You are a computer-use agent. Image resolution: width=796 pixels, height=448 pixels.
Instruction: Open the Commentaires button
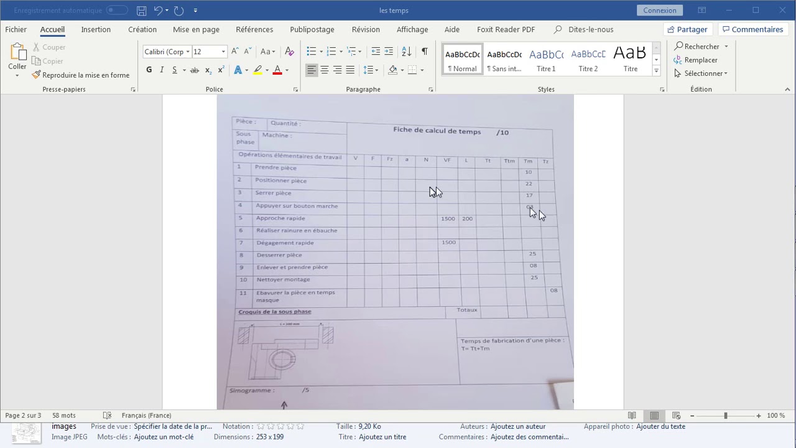tap(752, 29)
